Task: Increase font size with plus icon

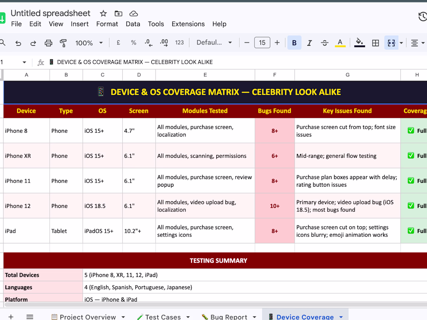Action: [277, 43]
